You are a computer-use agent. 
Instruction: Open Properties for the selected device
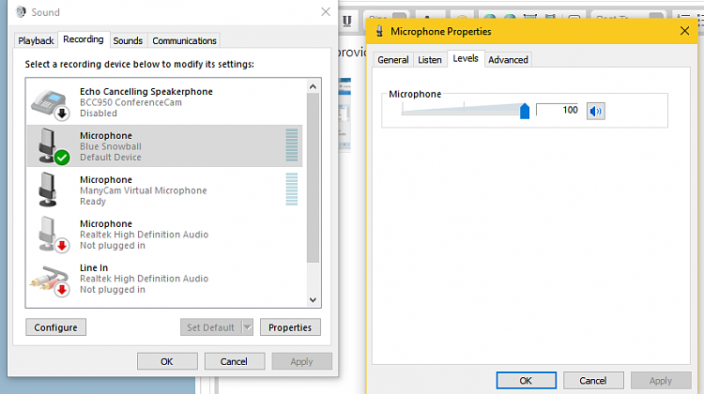tap(290, 327)
